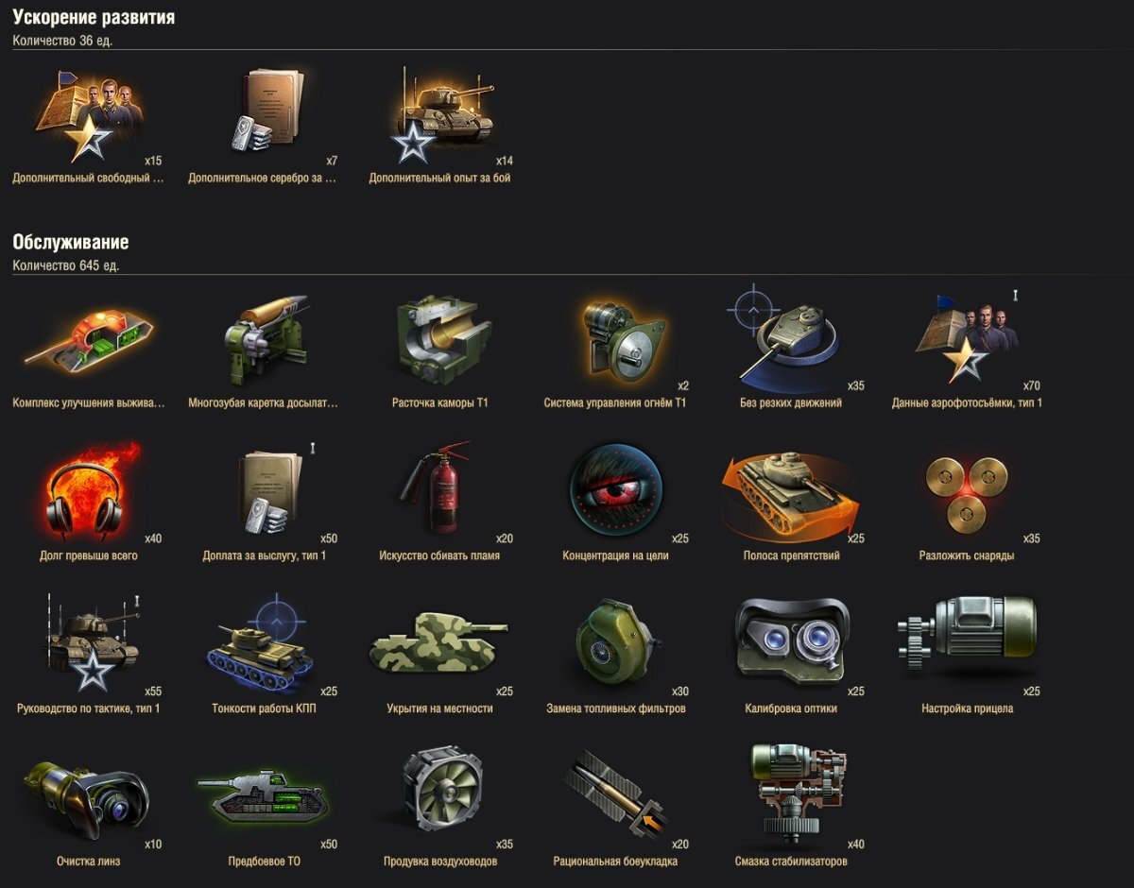Click the 'Обслуживание' section heading
The width and height of the screenshot is (1134, 888).
71,243
